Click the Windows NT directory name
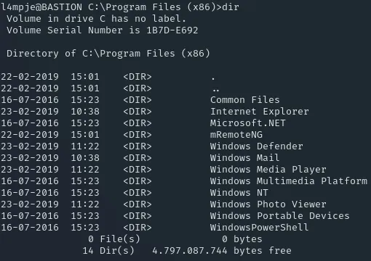 click(239, 193)
